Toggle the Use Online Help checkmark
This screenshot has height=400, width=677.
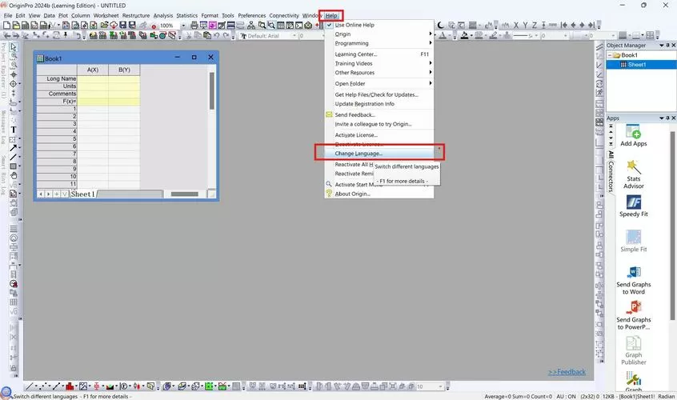pyautogui.click(x=330, y=25)
